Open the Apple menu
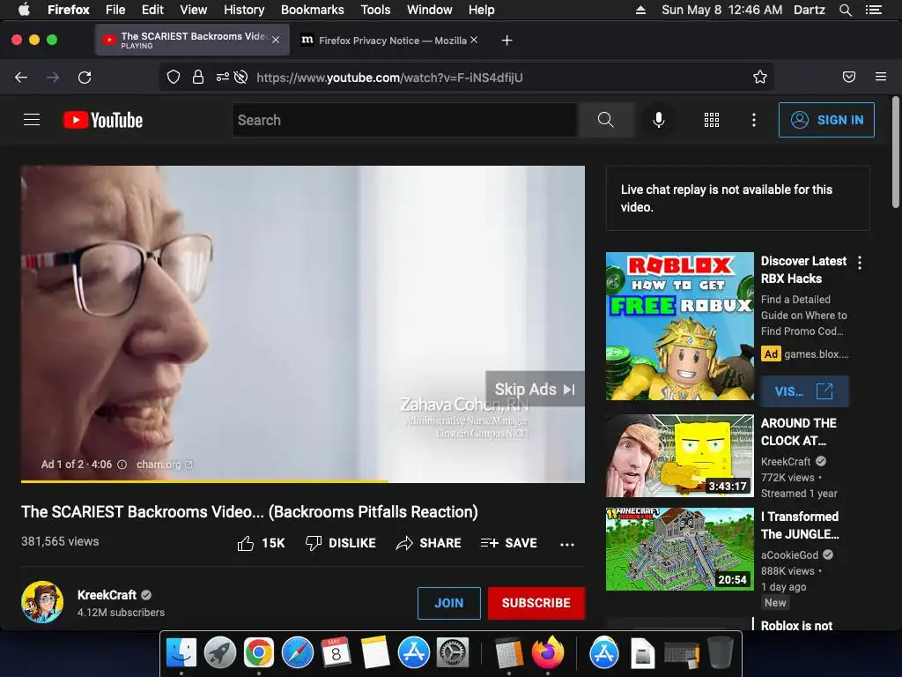Screen dimensions: 902x677 [x=24, y=10]
